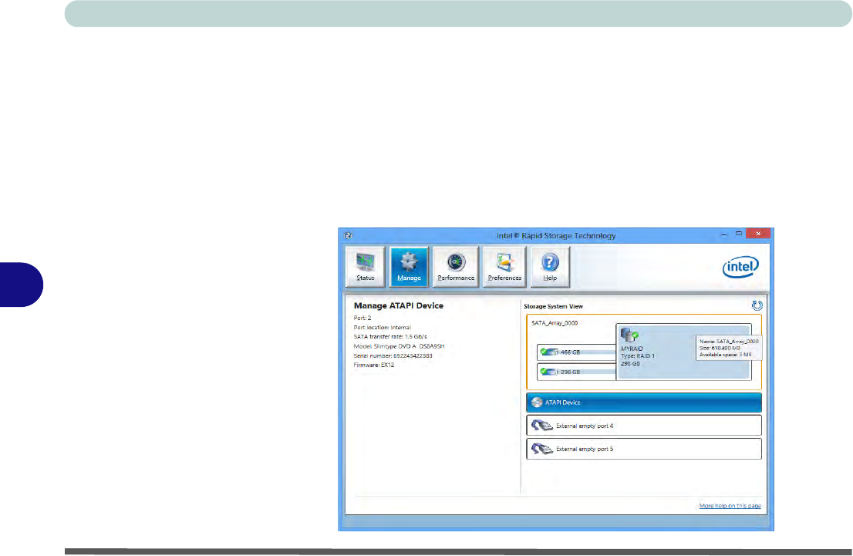853x556 pixels.
Task: Maximize the Intel Rapid Storage Technology window
Action: click(x=738, y=234)
